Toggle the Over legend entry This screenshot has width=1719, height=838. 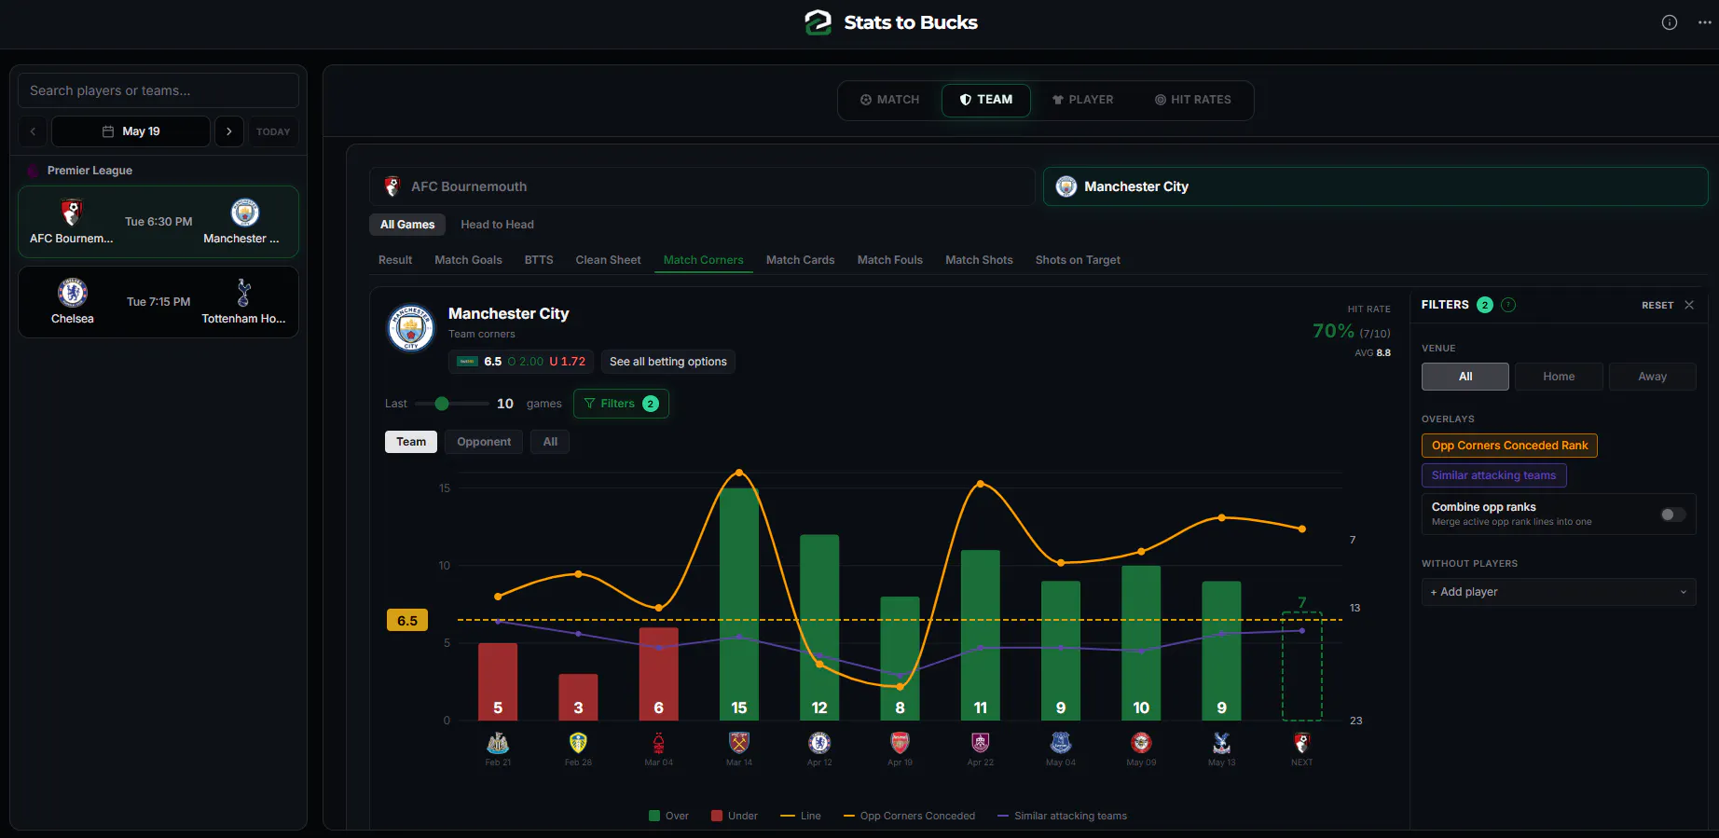pyautogui.click(x=668, y=817)
